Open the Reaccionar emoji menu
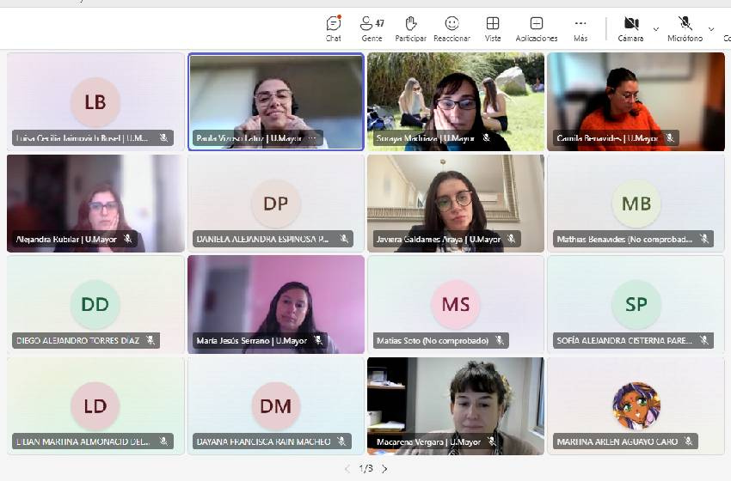This screenshot has height=481, width=731. click(451, 29)
